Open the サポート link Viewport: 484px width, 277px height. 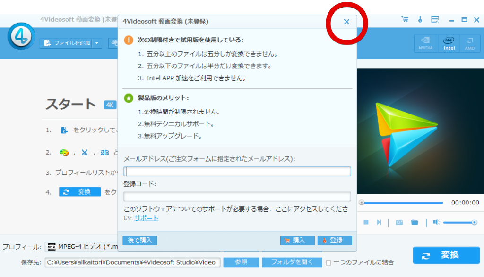click(147, 218)
